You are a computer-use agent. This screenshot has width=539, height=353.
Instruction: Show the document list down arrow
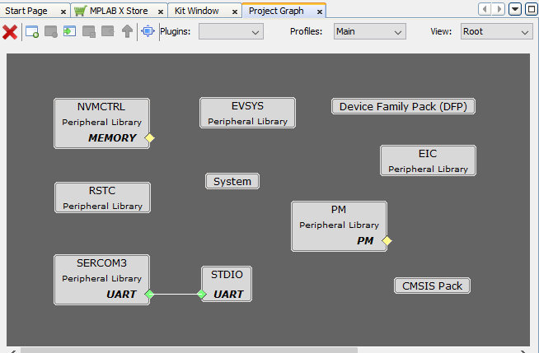click(515, 10)
